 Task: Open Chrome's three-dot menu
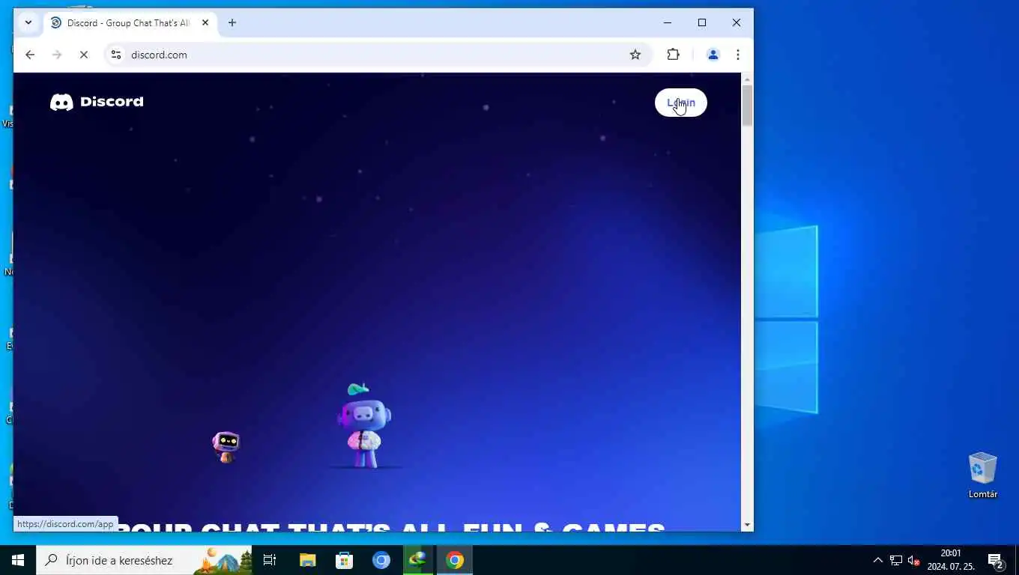pos(738,55)
